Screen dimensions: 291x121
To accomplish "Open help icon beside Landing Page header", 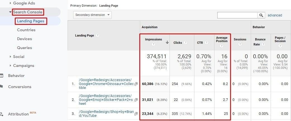I will [x=98, y=35].
